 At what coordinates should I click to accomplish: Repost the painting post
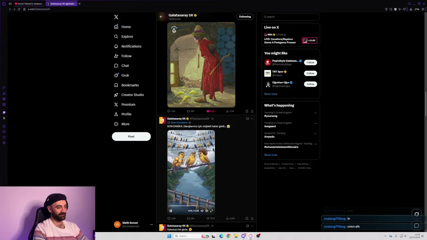click(190, 111)
